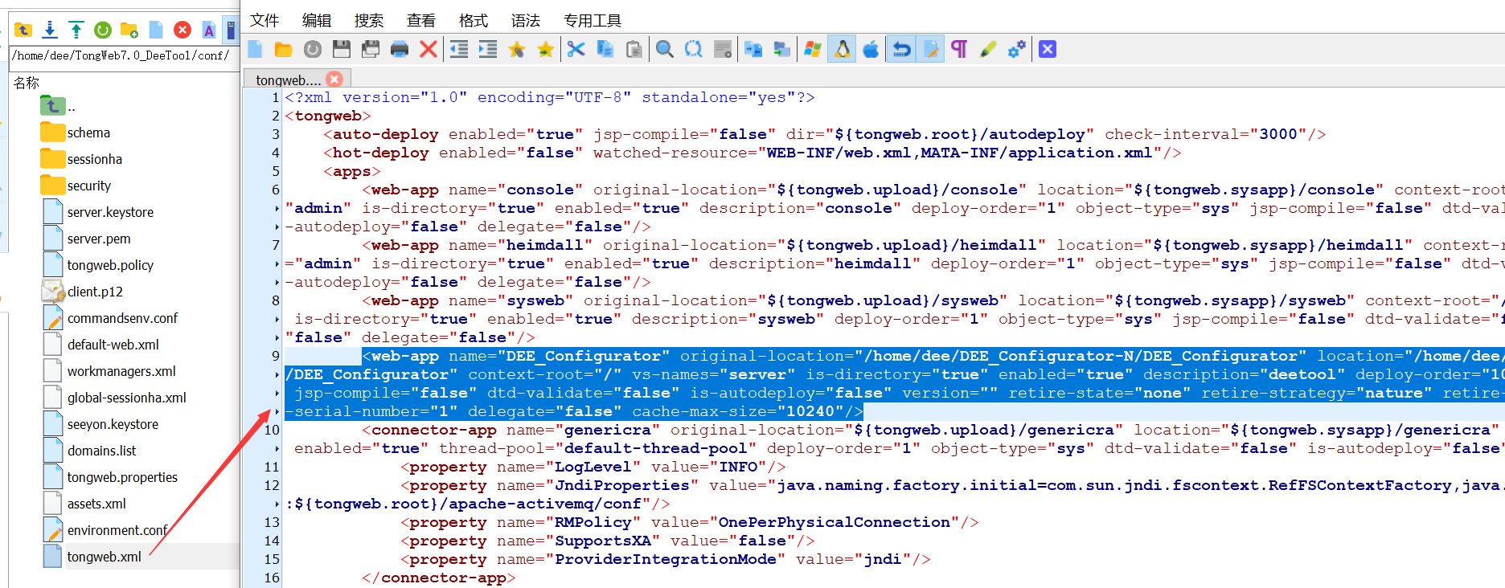Cut selection with the scissors icon
Viewport: 1505px width, 588px height.
[x=576, y=49]
